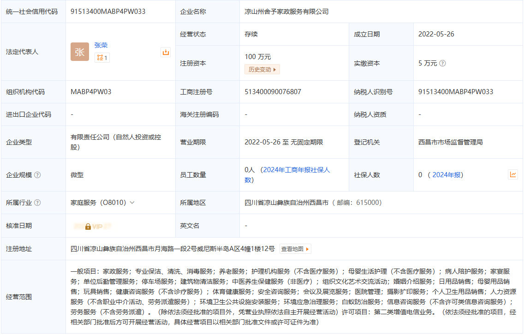Screen dimensions: 524x335
Task: Click the 张 avatar thumbnail
Action: pyautogui.click(x=79, y=52)
